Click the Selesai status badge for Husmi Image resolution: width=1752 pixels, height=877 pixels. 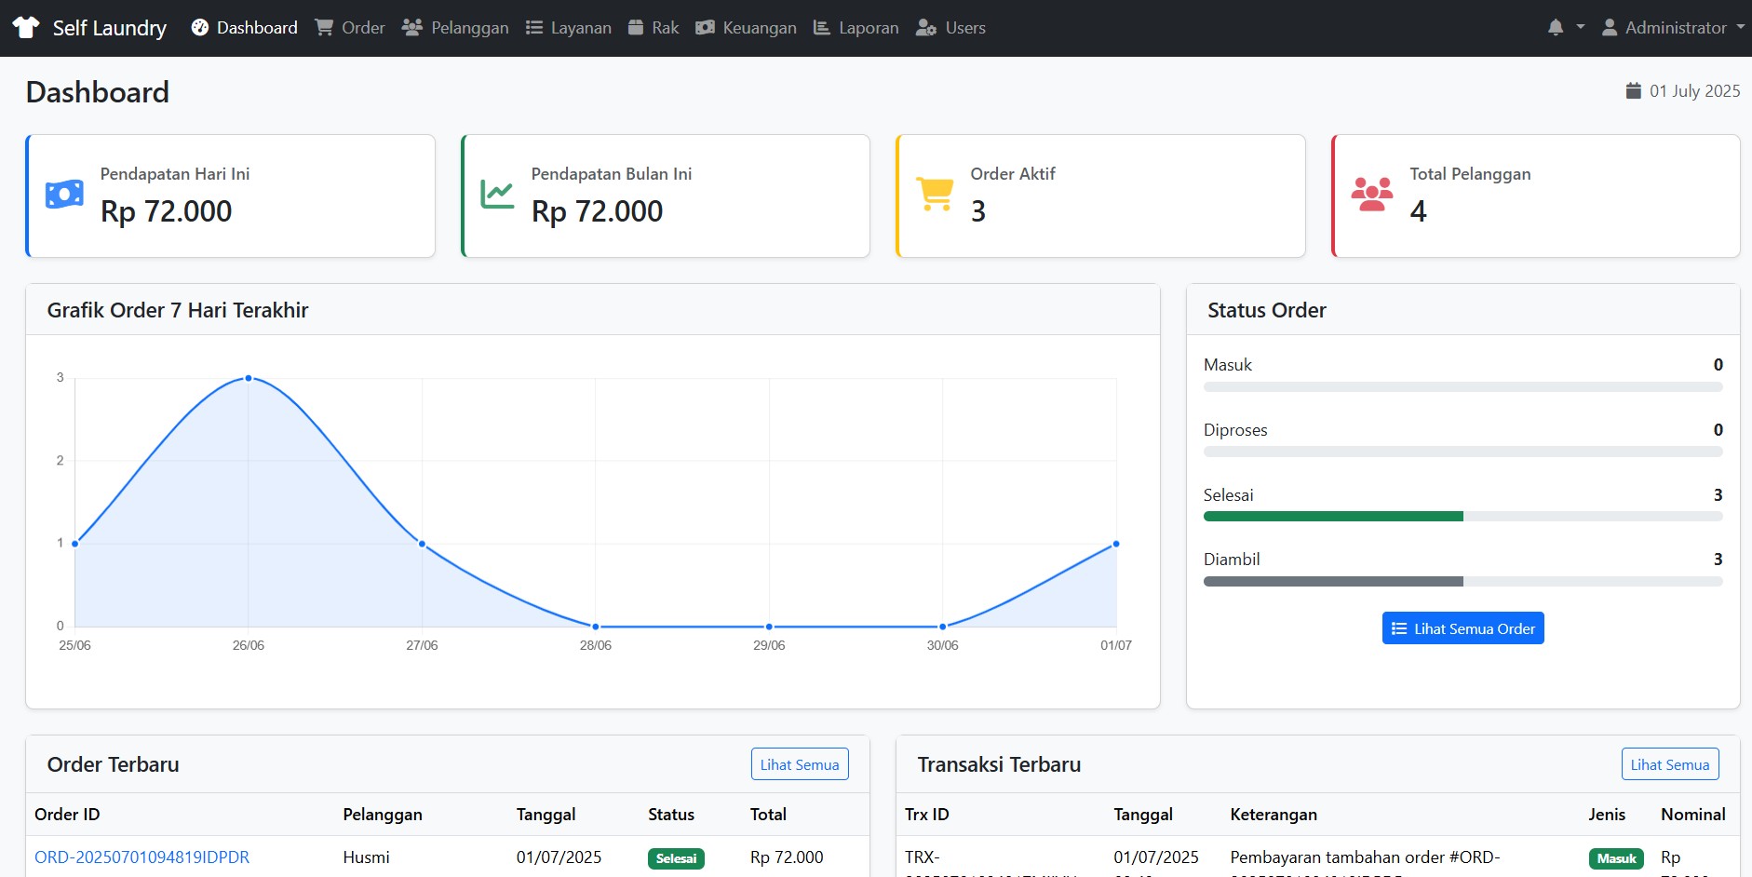click(676, 858)
